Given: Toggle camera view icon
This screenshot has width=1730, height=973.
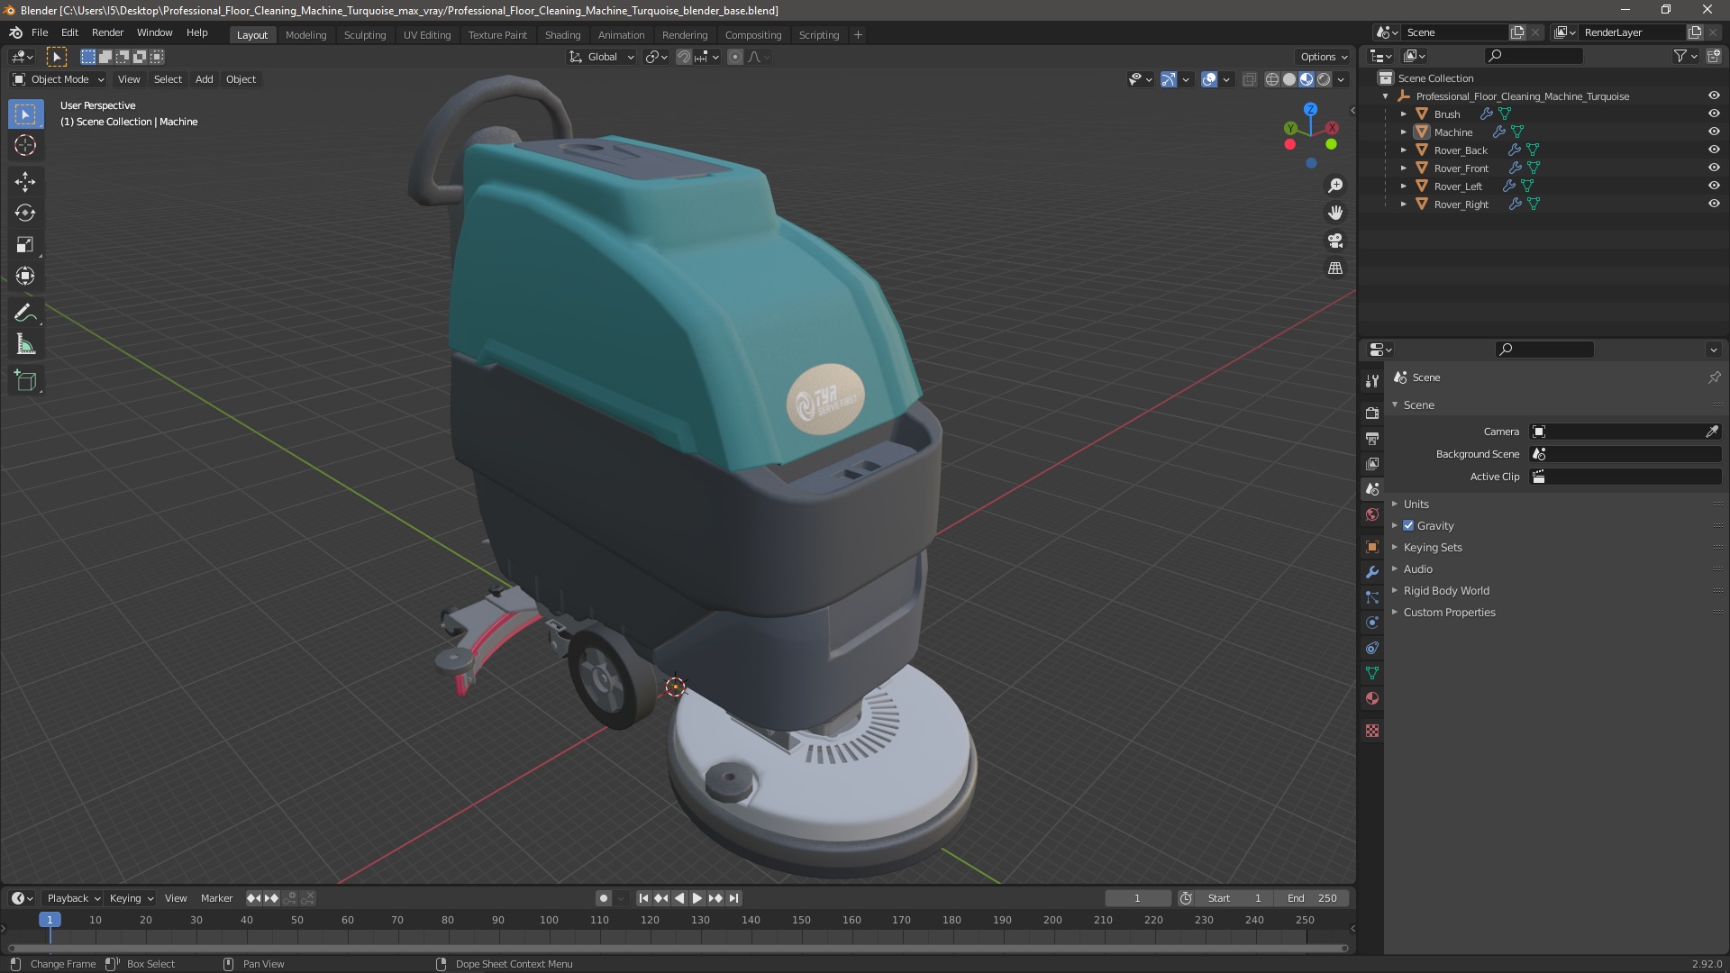Looking at the screenshot, I should (x=1335, y=241).
